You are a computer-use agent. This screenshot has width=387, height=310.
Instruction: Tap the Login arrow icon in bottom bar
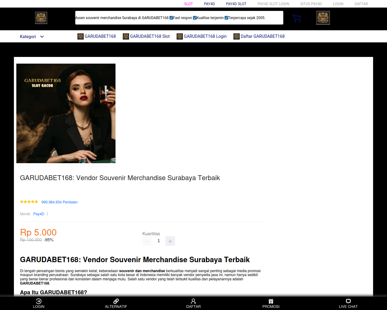(39, 301)
